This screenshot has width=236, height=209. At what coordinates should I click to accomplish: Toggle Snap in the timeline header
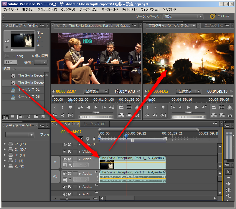point(80,139)
